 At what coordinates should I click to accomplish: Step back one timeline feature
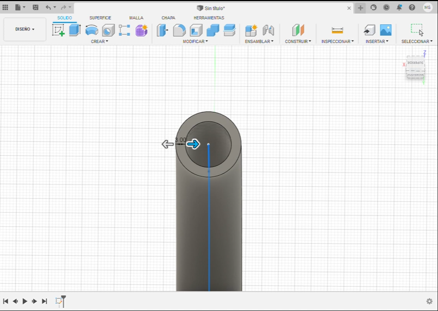point(15,301)
